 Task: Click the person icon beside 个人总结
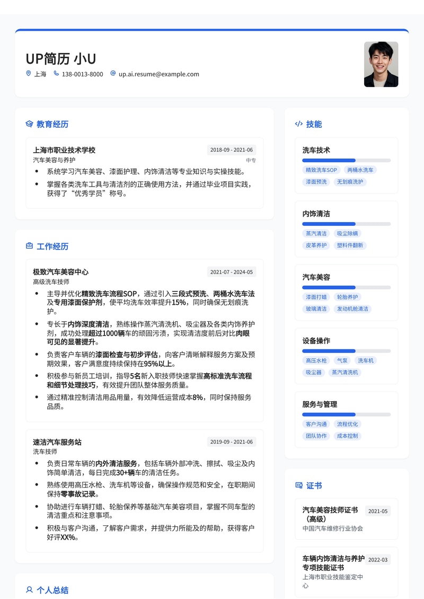click(29, 590)
